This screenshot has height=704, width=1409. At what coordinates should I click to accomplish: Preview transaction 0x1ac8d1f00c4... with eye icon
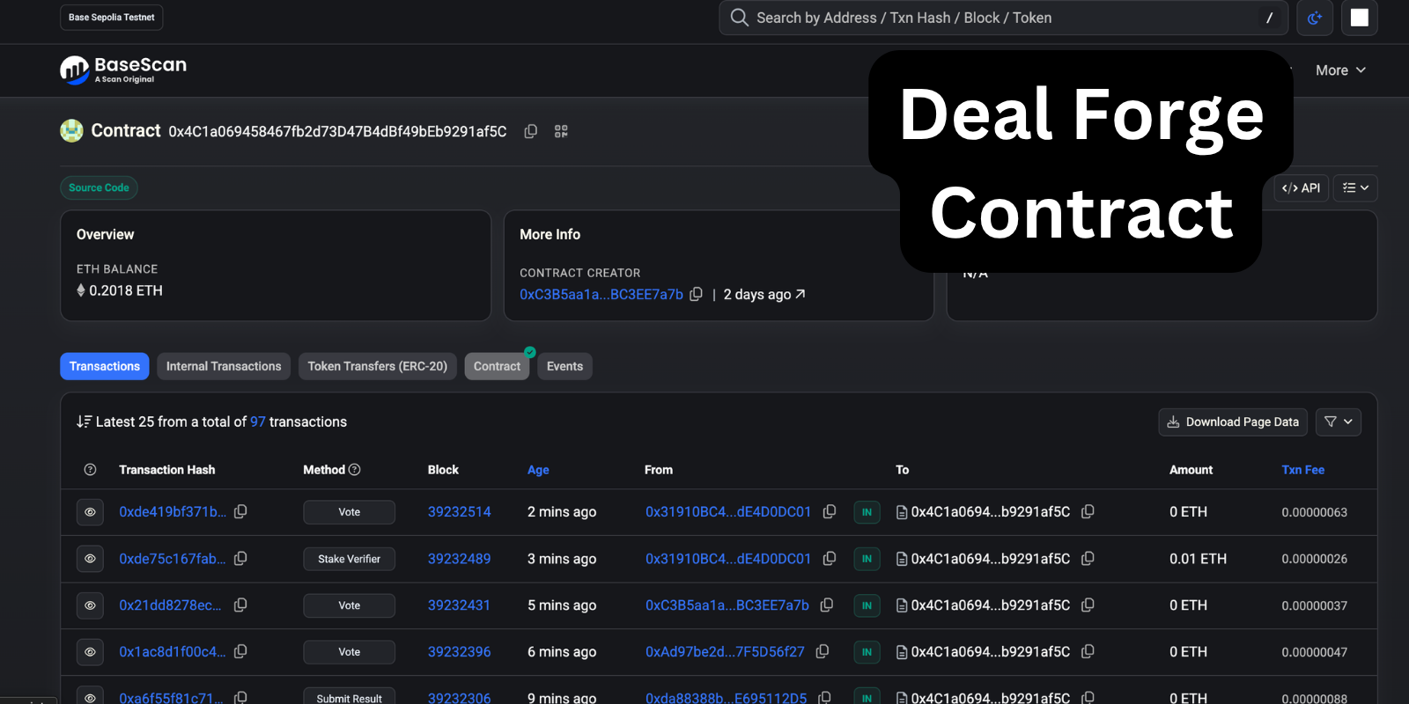coord(90,652)
